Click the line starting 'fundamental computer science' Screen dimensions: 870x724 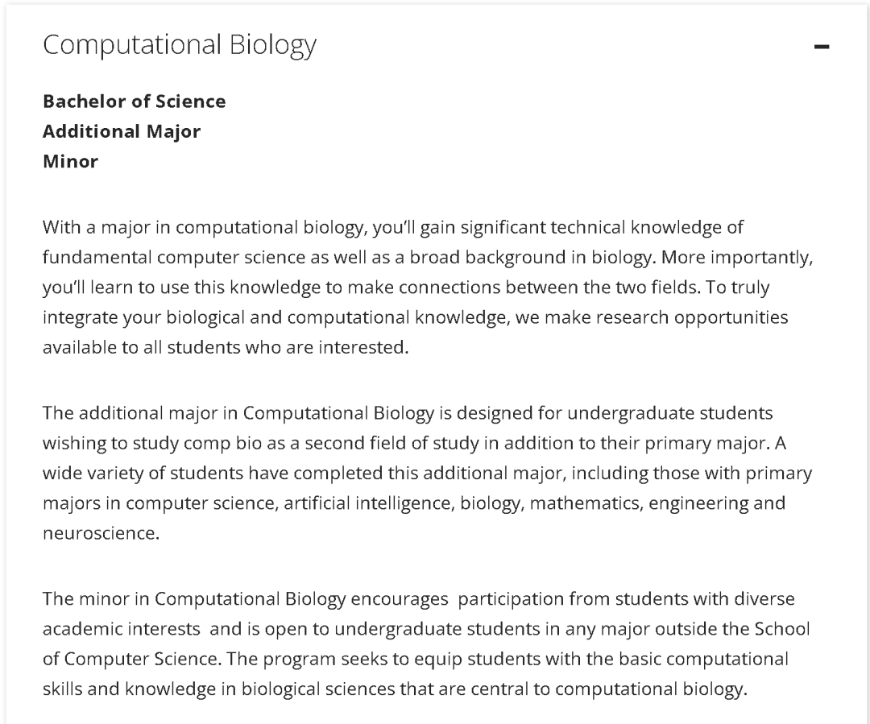click(428, 258)
